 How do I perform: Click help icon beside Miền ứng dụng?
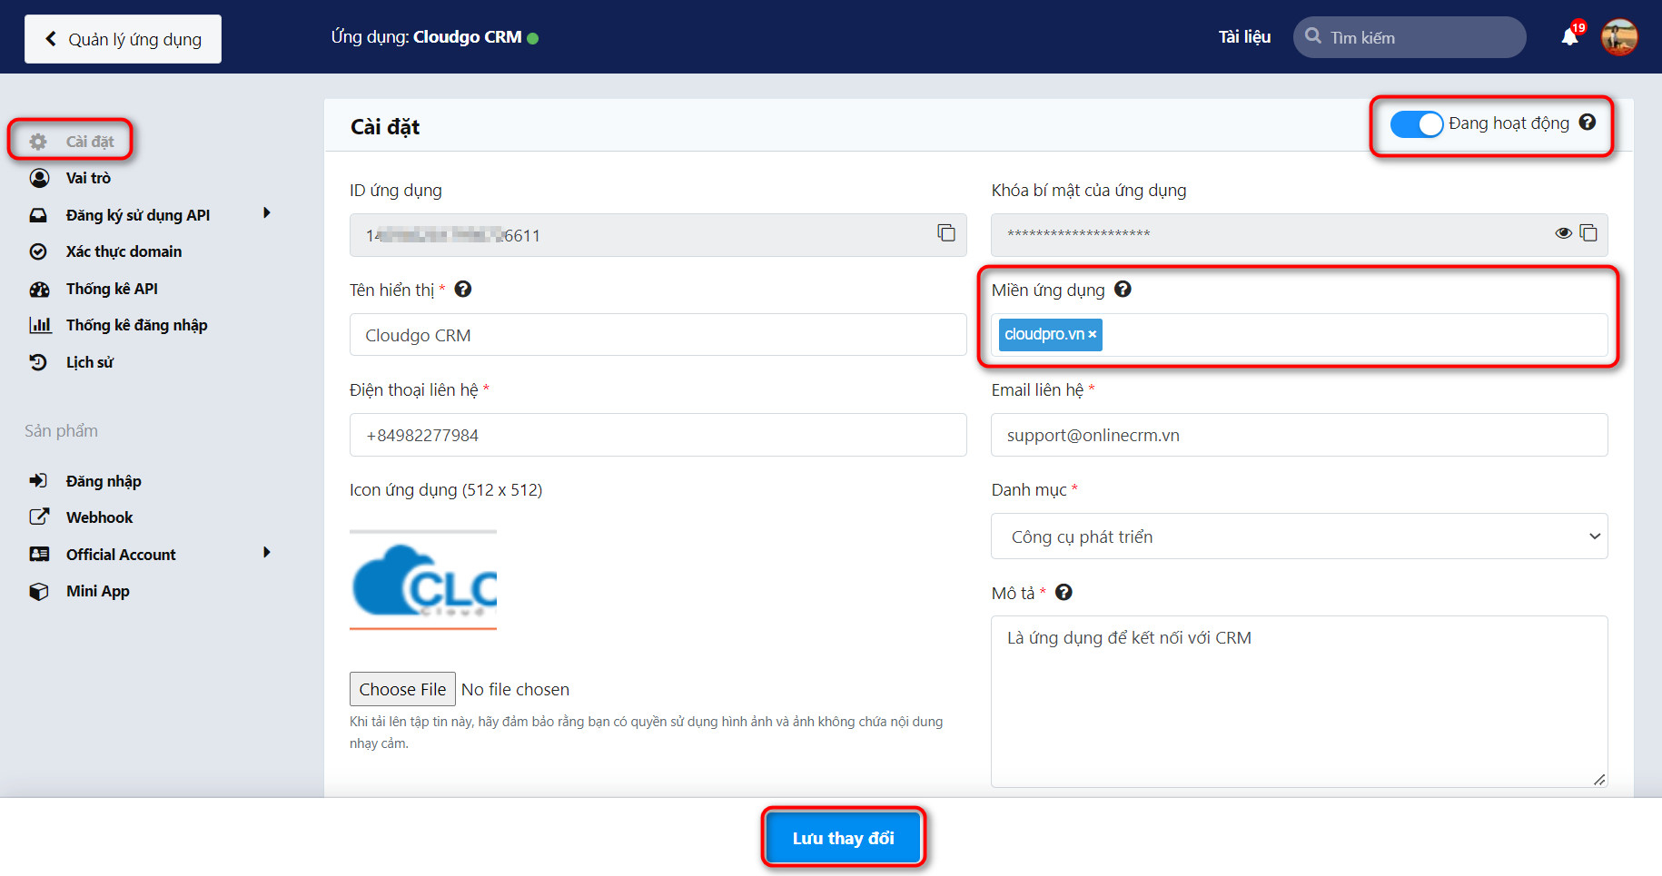pyautogui.click(x=1123, y=290)
